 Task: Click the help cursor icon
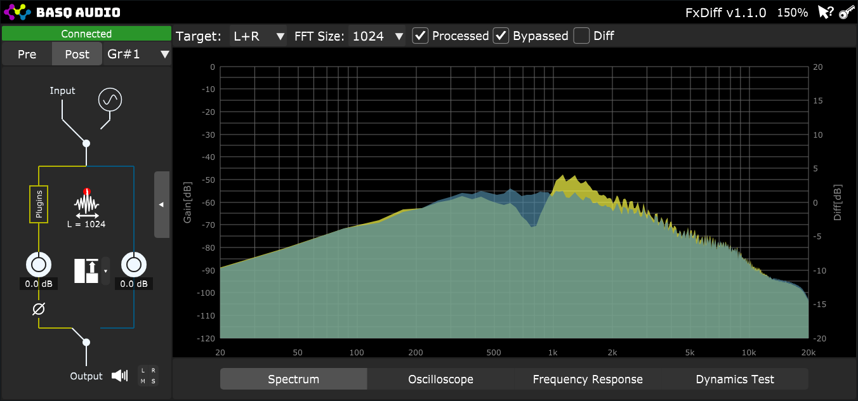[825, 12]
